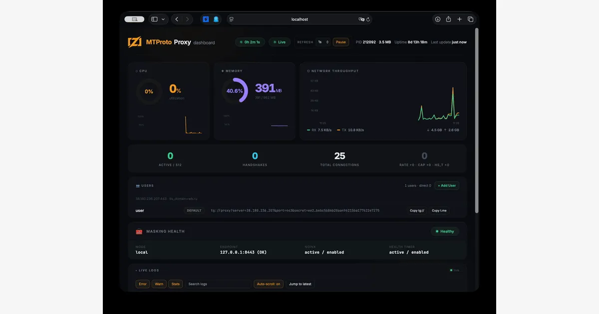The image size is (599, 314).
Task: Add a new proxy user
Action: [447, 185]
